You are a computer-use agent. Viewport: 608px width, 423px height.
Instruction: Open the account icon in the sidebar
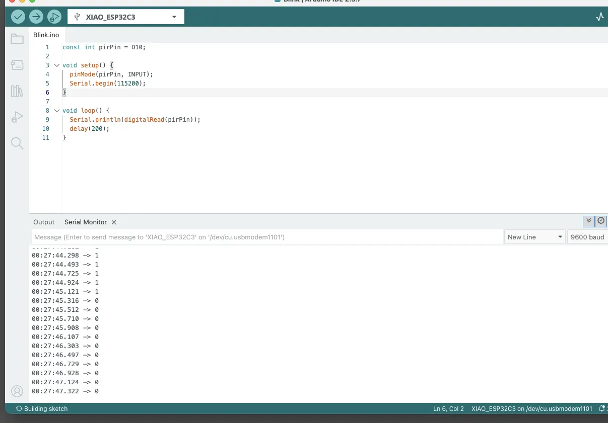(17, 391)
